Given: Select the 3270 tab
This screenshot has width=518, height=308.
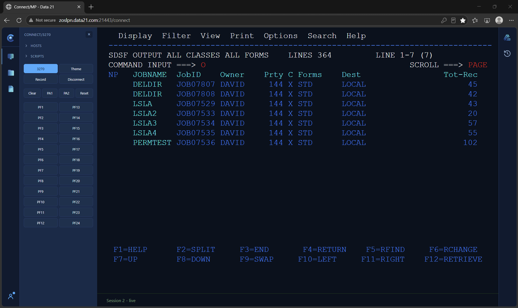Looking at the screenshot, I should tap(41, 69).
